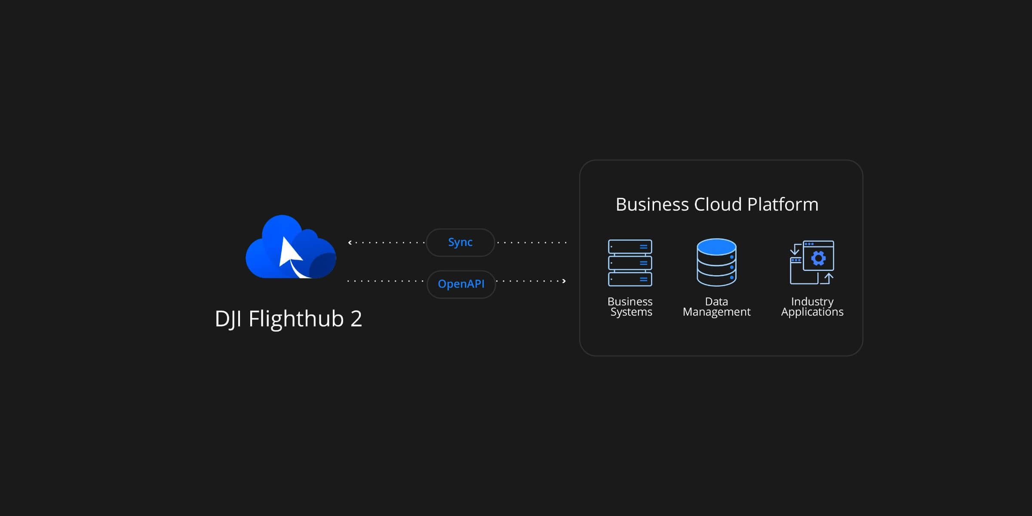Viewport: 1032px width, 516px height.
Task: Click the 'DJI Flighthub 2' title text
Action: point(288,319)
